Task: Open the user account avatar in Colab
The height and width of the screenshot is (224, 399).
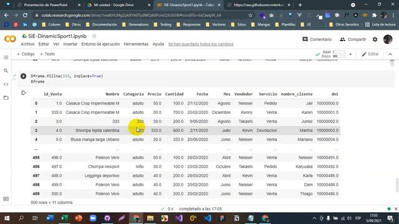Action: click(388, 39)
